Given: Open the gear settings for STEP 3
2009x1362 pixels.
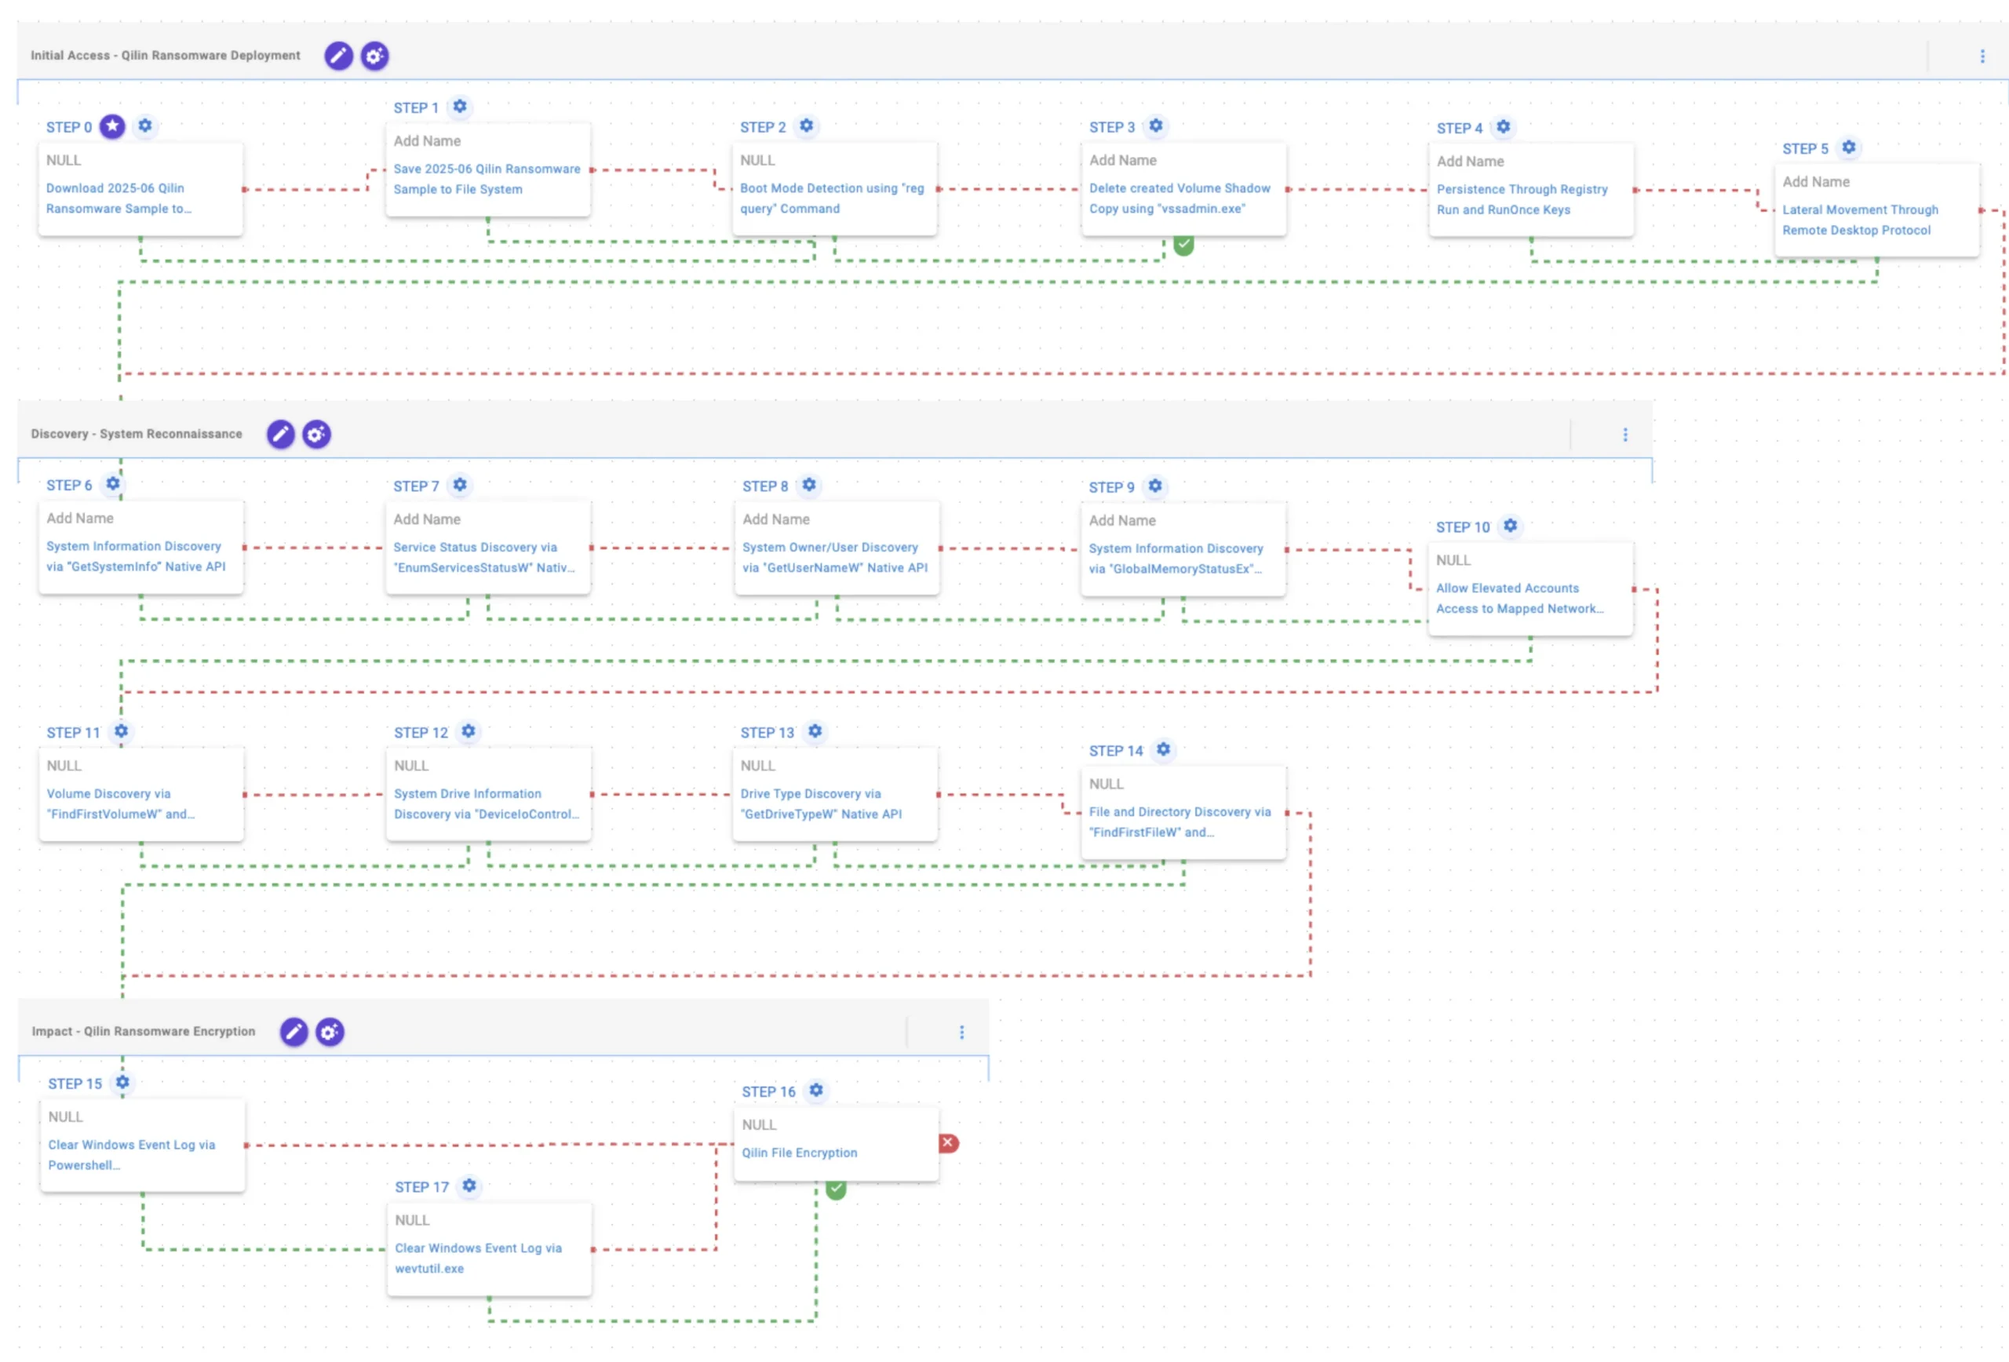Looking at the screenshot, I should [1156, 126].
